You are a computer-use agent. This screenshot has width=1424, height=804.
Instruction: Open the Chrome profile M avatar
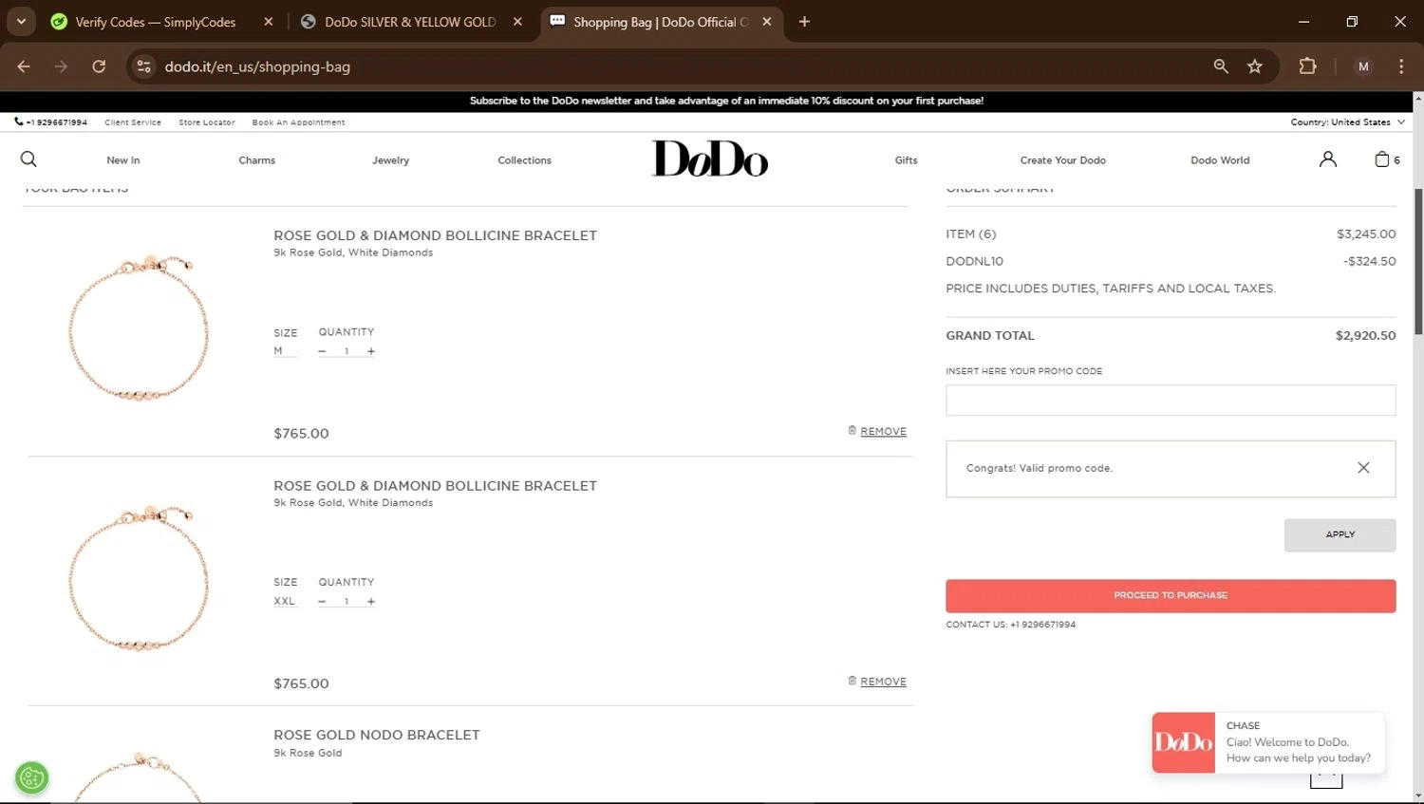click(1363, 66)
